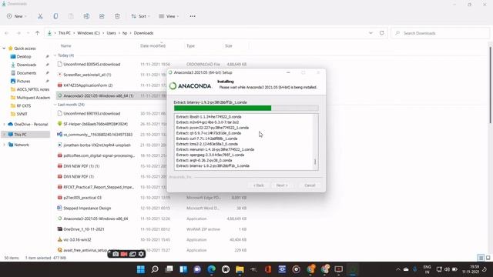
Task: Open the See more ellipsis menu
Action: pyautogui.click(x=193, y=16)
